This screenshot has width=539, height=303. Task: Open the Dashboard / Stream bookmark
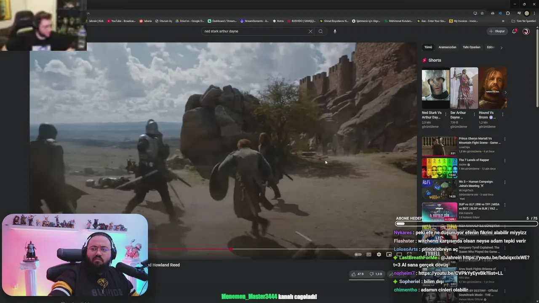point(222,21)
